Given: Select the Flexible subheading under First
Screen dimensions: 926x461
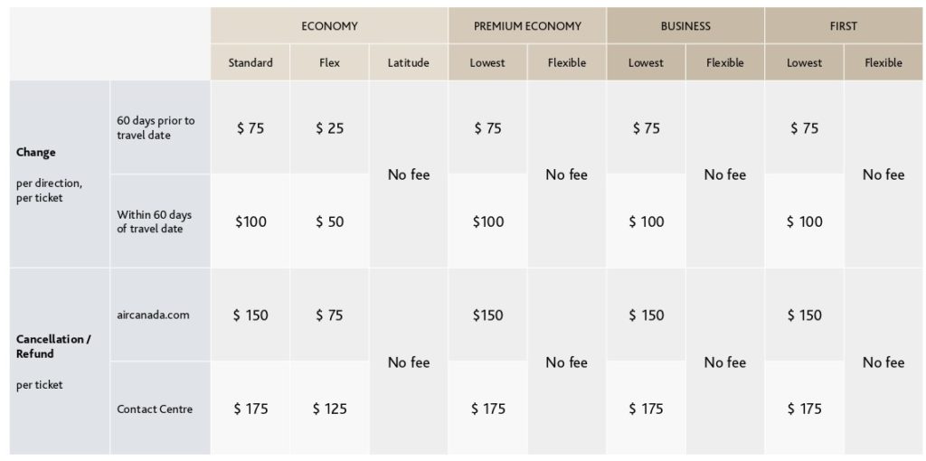Looking at the screenshot, I should [883, 63].
